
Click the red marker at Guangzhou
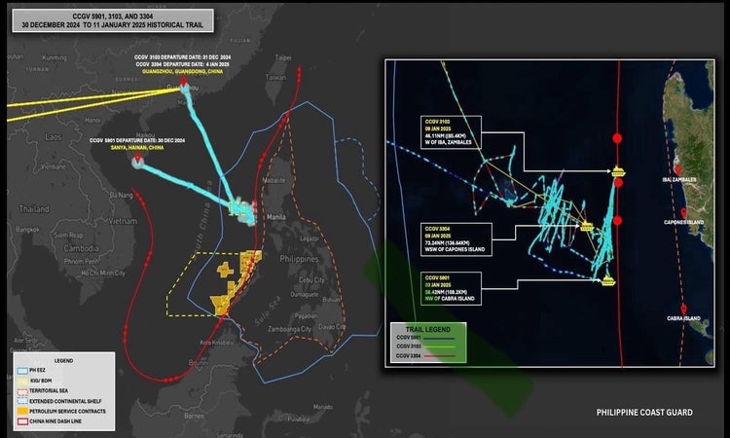[183, 82]
